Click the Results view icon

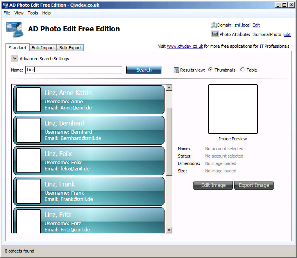pyautogui.click(x=176, y=70)
